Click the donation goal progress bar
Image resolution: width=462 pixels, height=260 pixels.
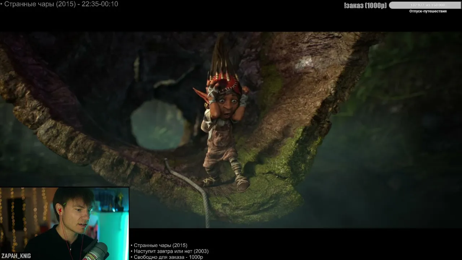425,5
